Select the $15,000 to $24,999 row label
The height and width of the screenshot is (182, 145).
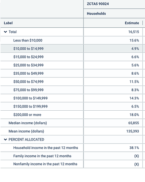click(x=28, y=57)
